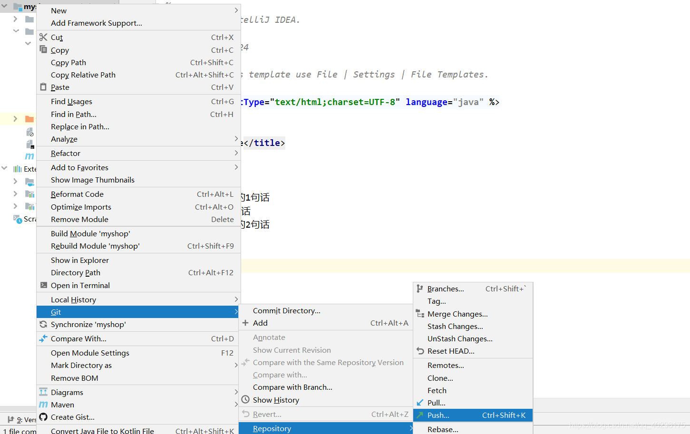Click the Compare With arrows icon

tap(43, 338)
